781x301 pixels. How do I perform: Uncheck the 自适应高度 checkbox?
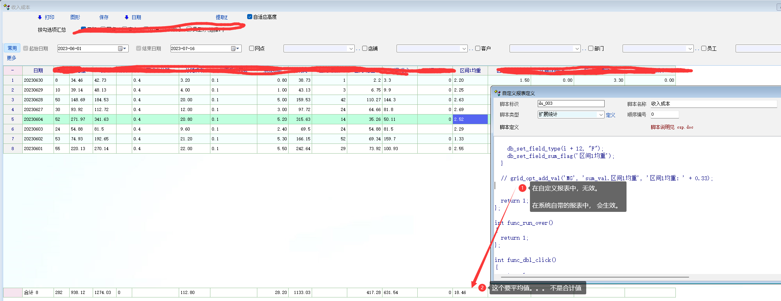(250, 17)
